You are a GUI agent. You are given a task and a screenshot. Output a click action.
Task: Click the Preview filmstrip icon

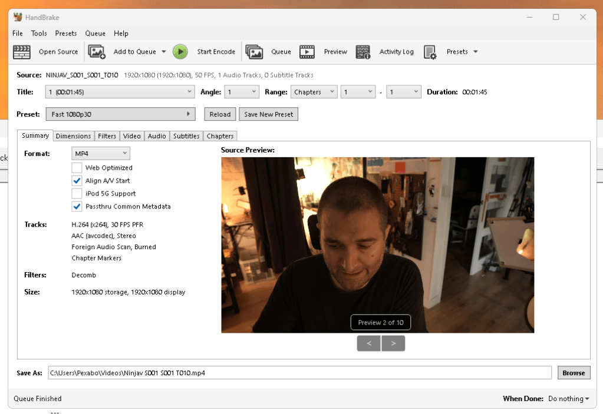[x=307, y=52]
